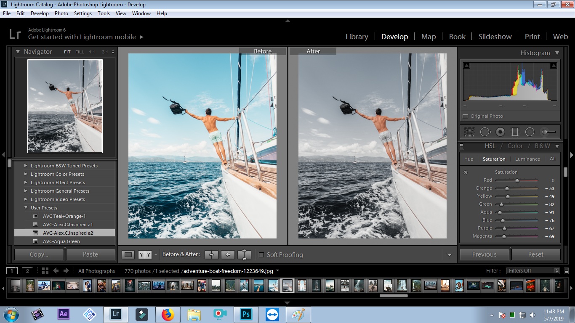Select the Luminance tab in HSL
This screenshot has width=575, height=323.
click(527, 159)
